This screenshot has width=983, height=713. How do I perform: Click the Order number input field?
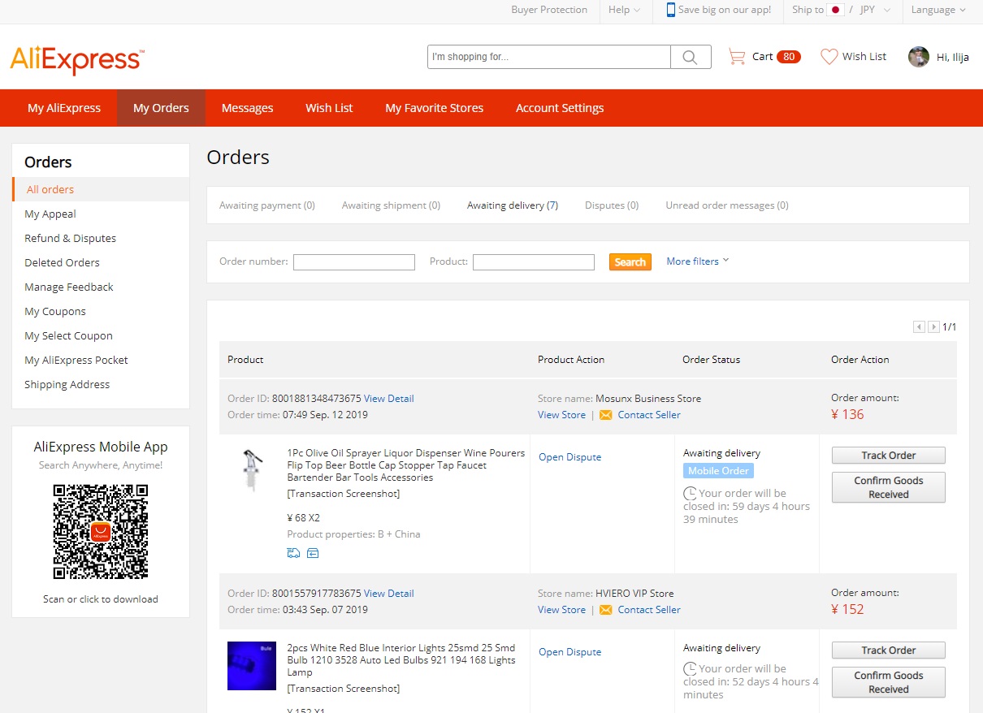tap(353, 261)
